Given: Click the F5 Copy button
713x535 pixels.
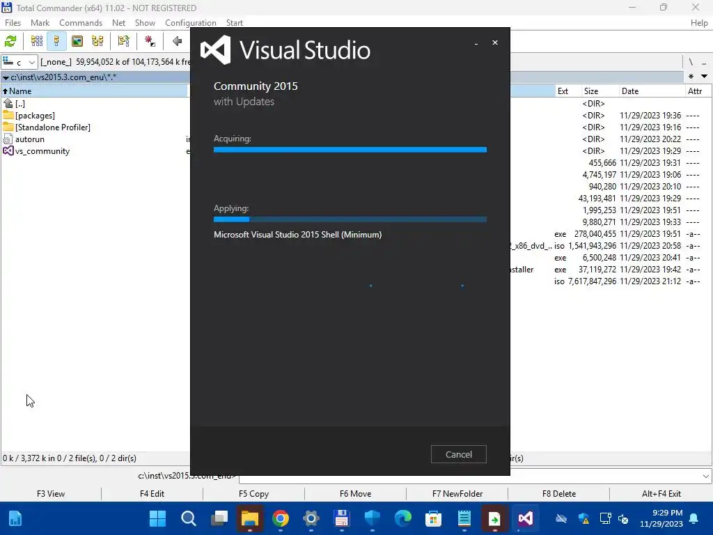Looking at the screenshot, I should pos(253,494).
